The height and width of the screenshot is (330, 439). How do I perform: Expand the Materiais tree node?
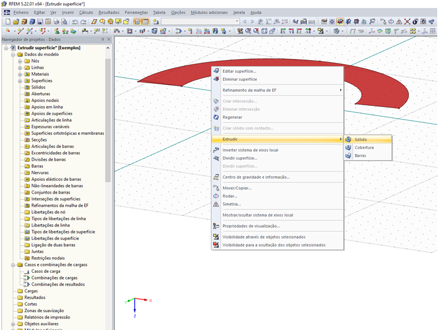tap(20, 74)
